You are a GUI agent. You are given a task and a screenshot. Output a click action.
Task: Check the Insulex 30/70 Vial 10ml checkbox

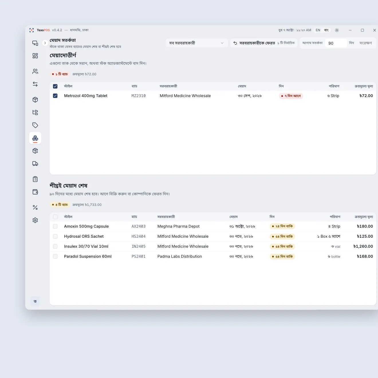point(55,246)
